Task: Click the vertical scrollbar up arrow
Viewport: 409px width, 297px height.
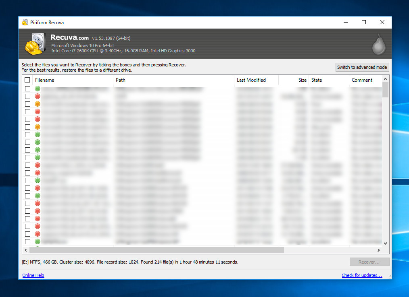Action: click(385, 79)
